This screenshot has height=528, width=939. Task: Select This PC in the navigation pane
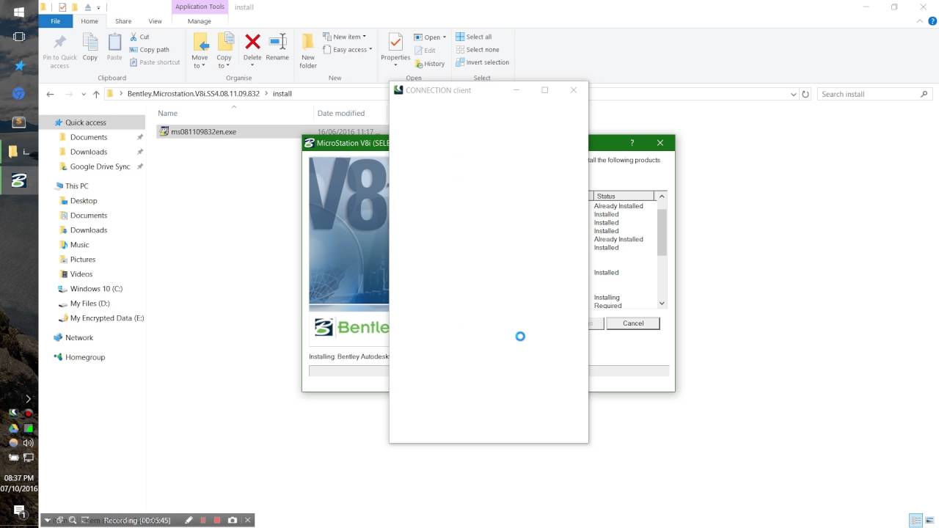76,186
